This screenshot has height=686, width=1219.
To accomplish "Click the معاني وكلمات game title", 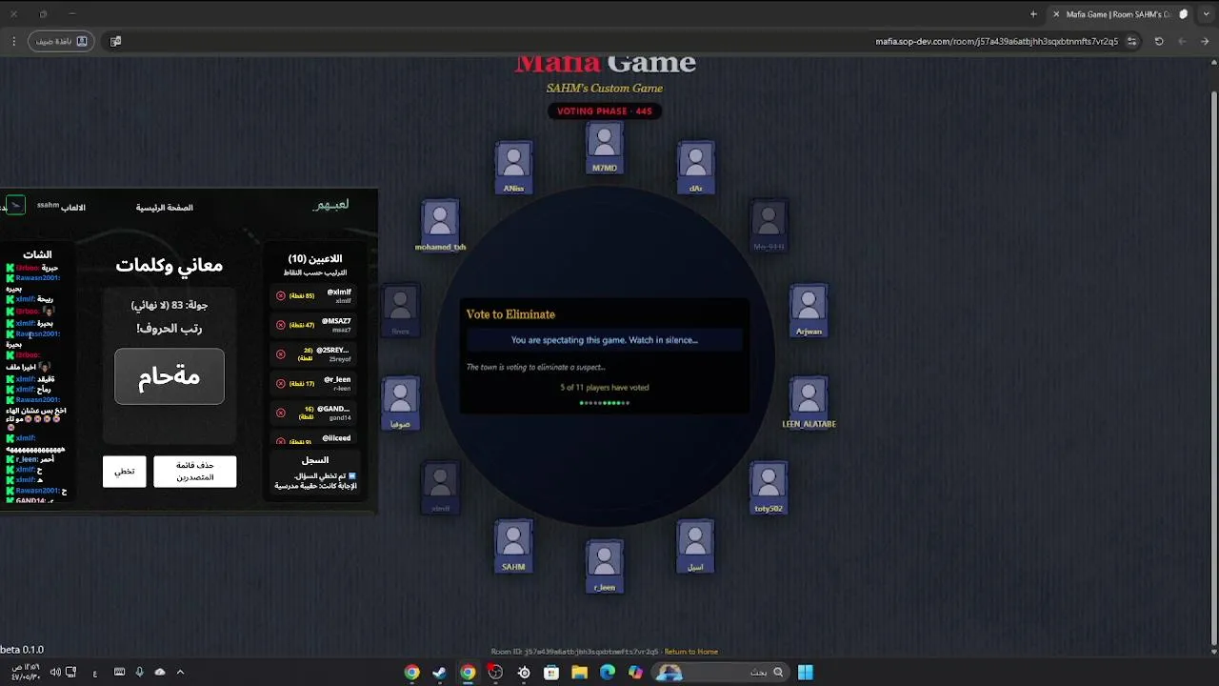I will click(x=170, y=266).
